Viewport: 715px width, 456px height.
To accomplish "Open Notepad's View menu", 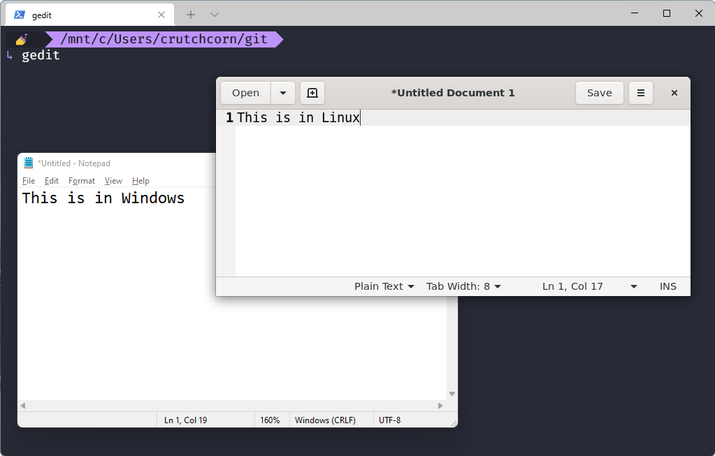I will tap(113, 180).
